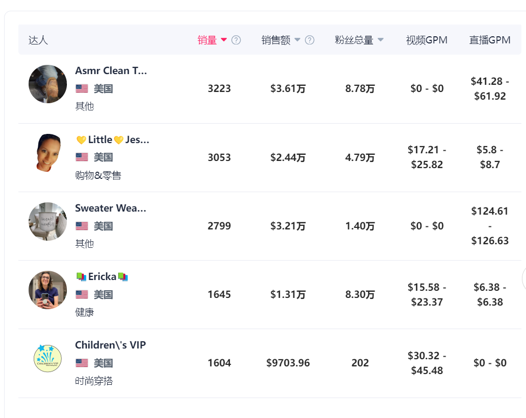Screen dimensions: 526x418
Task: Click the Sweater Wea... avatar
Action: pos(47,221)
